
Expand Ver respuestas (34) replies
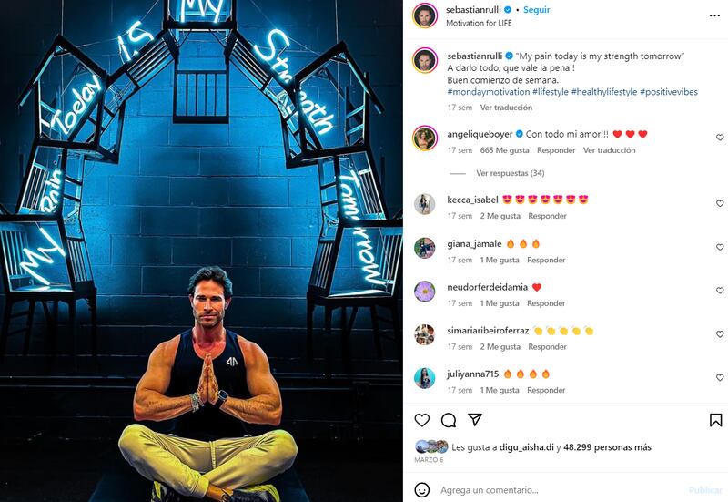tap(510, 173)
